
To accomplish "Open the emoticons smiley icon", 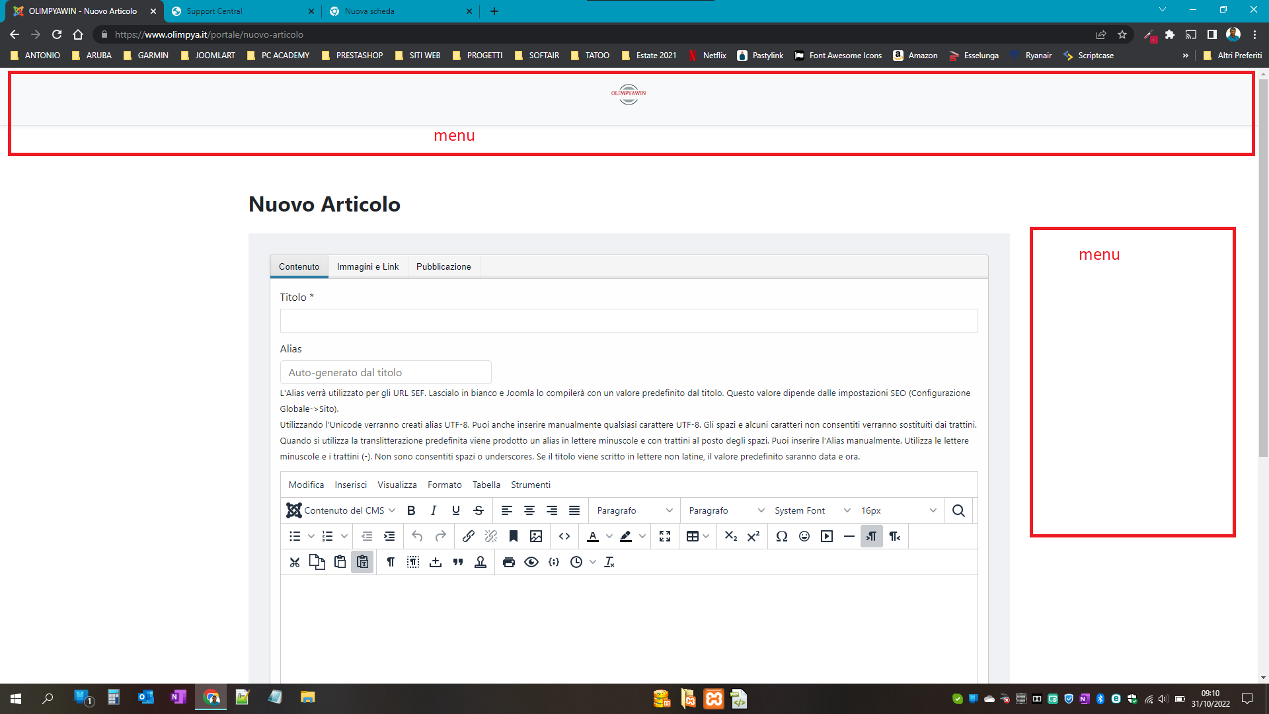I will [x=804, y=536].
